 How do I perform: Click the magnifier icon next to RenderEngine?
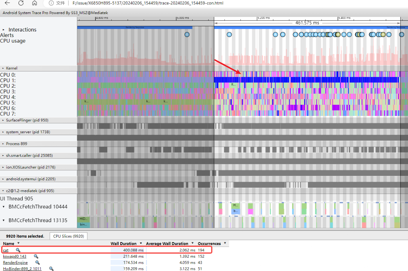[x=37, y=262]
